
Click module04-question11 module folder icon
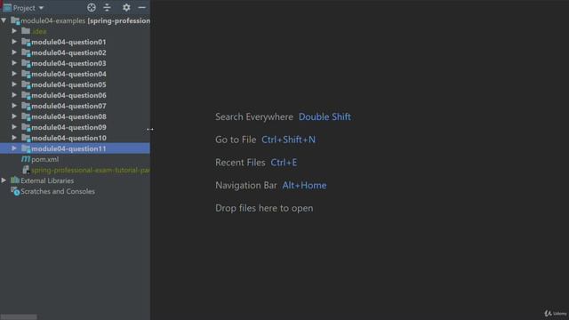[x=26, y=148]
